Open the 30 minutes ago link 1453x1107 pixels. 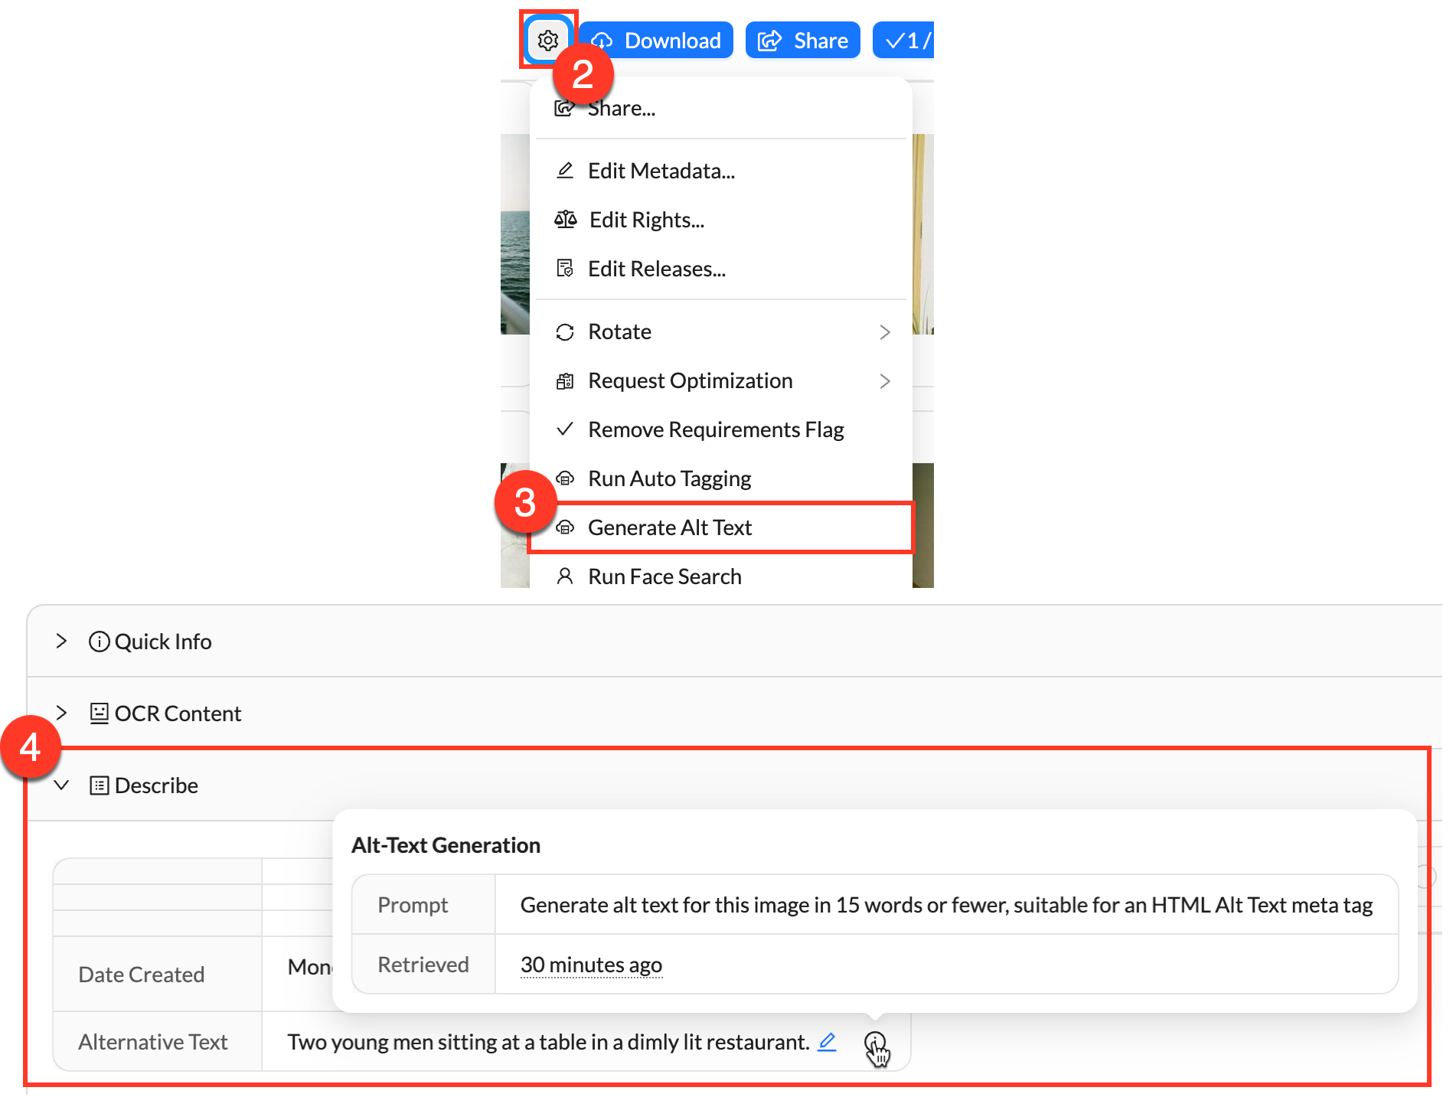pos(591,965)
